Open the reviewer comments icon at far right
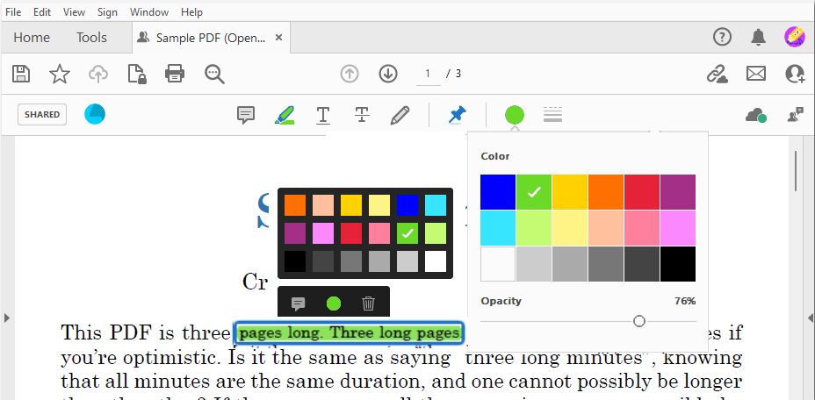 [x=796, y=115]
